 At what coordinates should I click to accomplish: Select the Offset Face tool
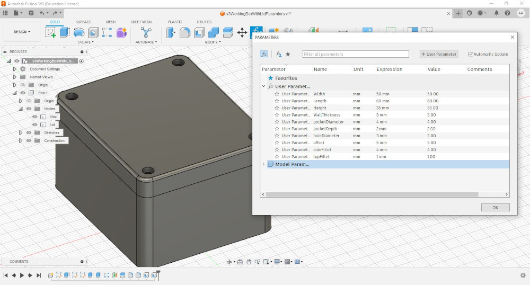(x=228, y=33)
